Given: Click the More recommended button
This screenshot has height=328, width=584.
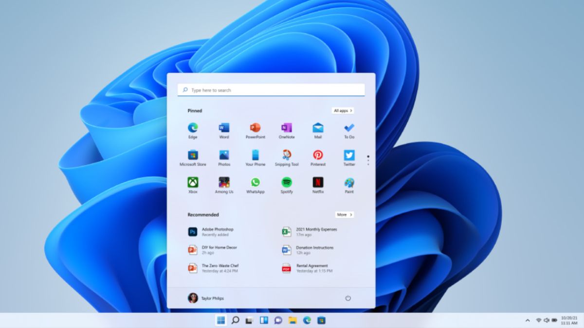Looking at the screenshot, I should click(345, 214).
